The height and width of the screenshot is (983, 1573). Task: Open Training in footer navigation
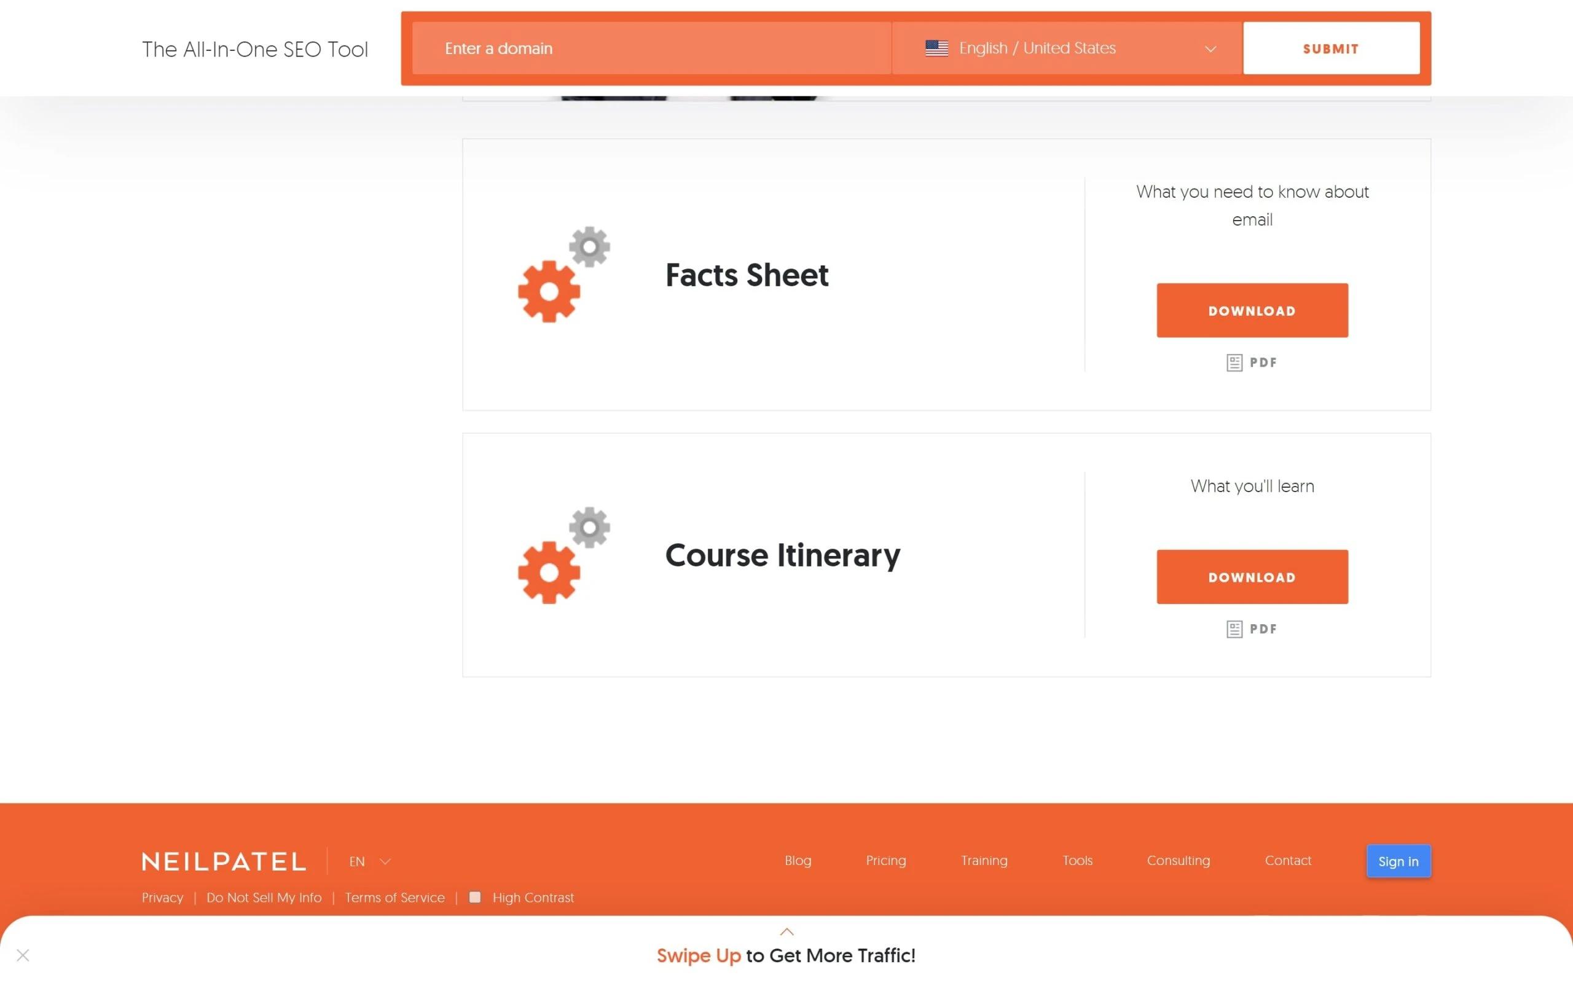click(984, 860)
